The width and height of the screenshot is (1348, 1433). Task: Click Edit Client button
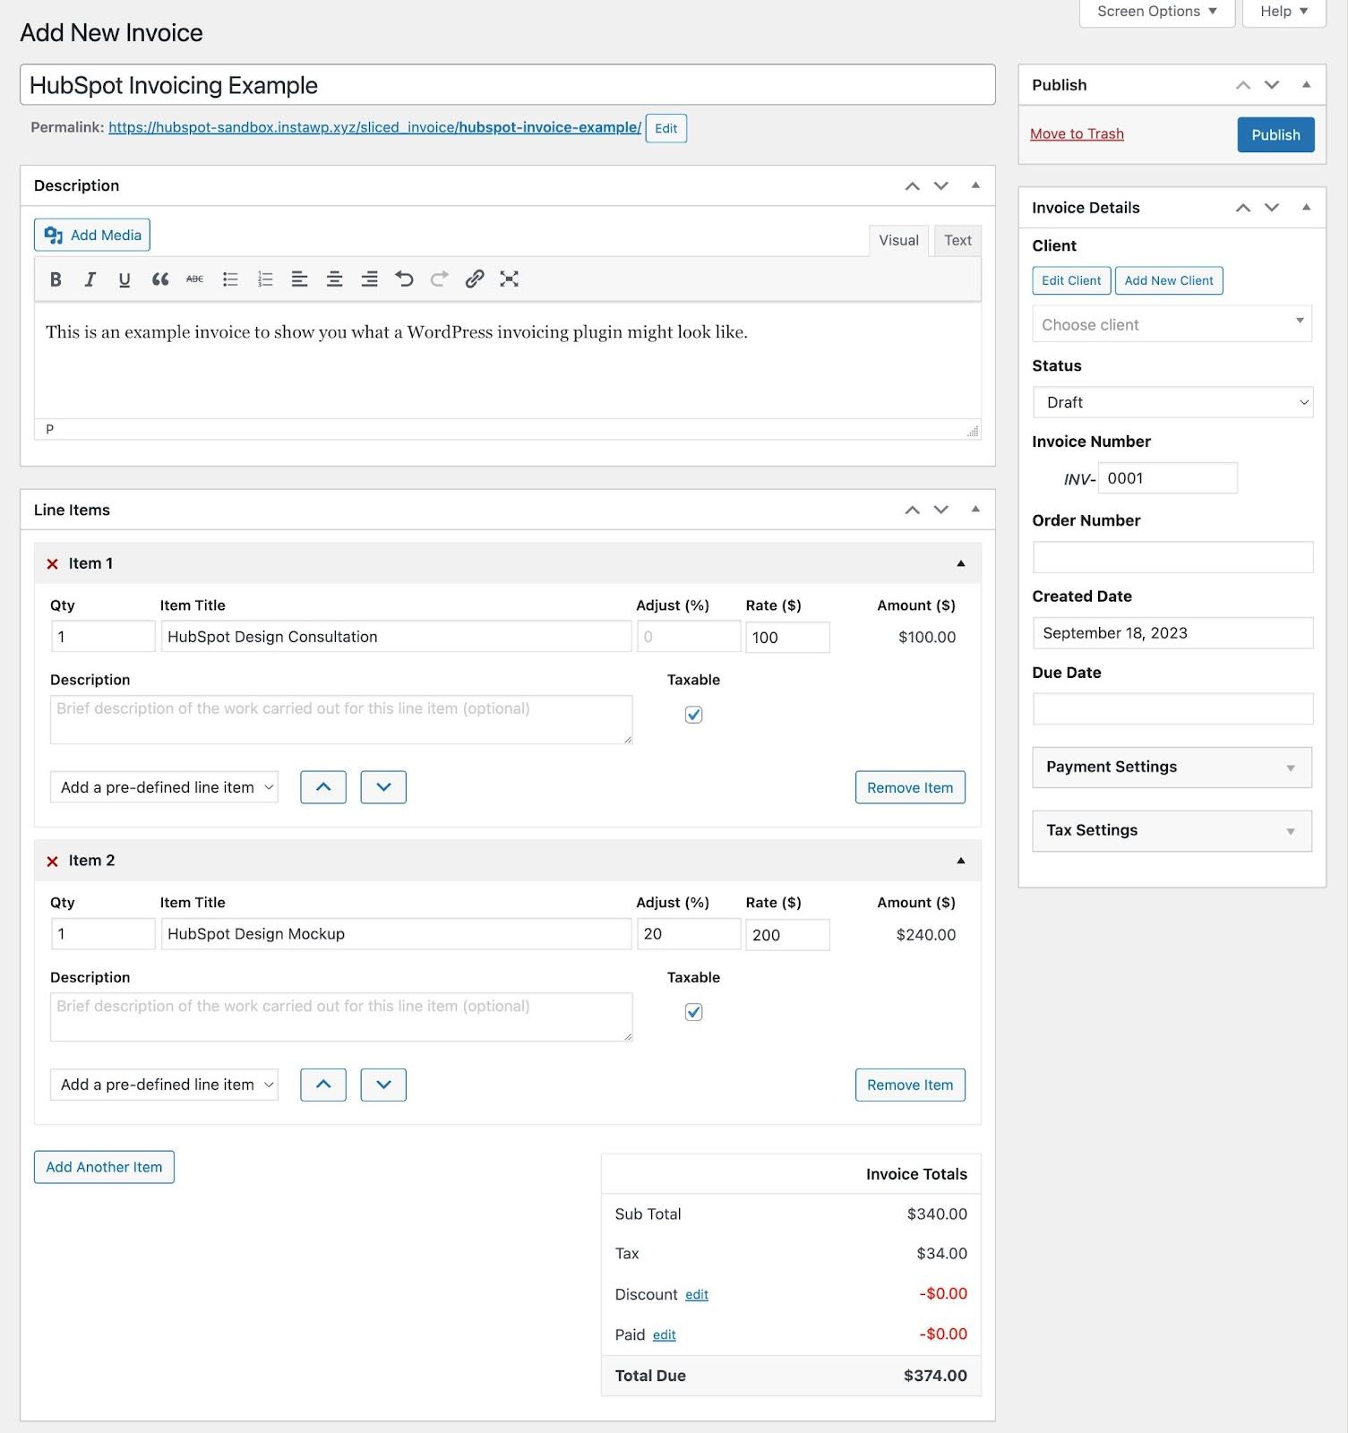pos(1071,280)
